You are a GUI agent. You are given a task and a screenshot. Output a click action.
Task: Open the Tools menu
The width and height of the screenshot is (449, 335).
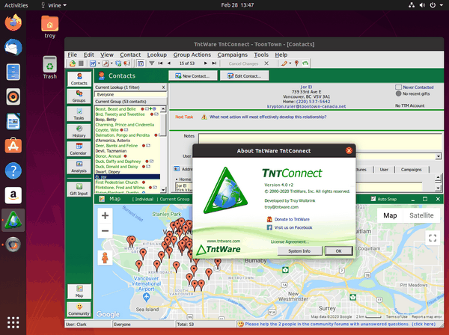point(261,55)
